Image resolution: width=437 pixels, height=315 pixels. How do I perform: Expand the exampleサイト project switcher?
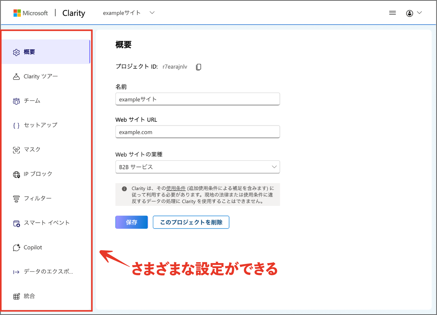[129, 13]
